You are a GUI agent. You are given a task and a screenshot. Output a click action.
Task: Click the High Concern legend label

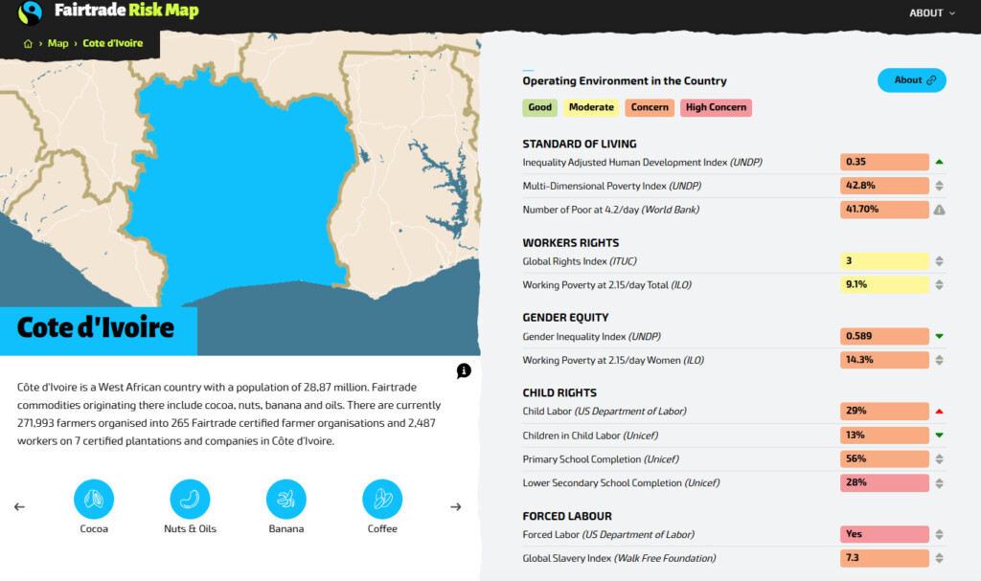pos(716,107)
